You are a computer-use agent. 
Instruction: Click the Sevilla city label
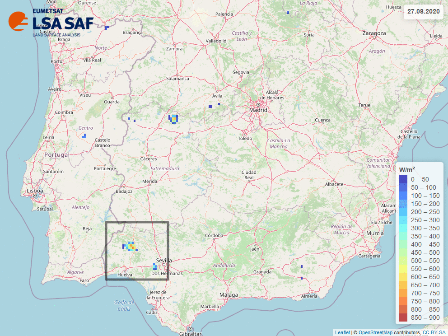coord(164,261)
